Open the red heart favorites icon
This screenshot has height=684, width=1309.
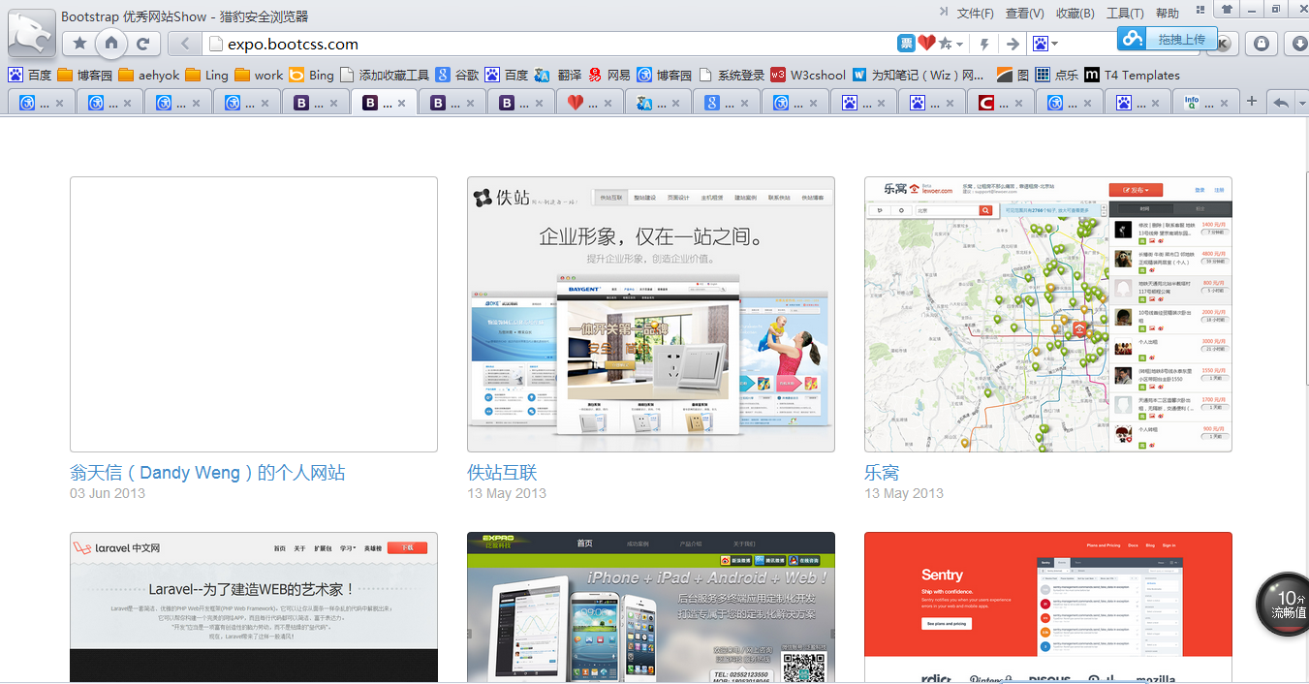(x=926, y=41)
